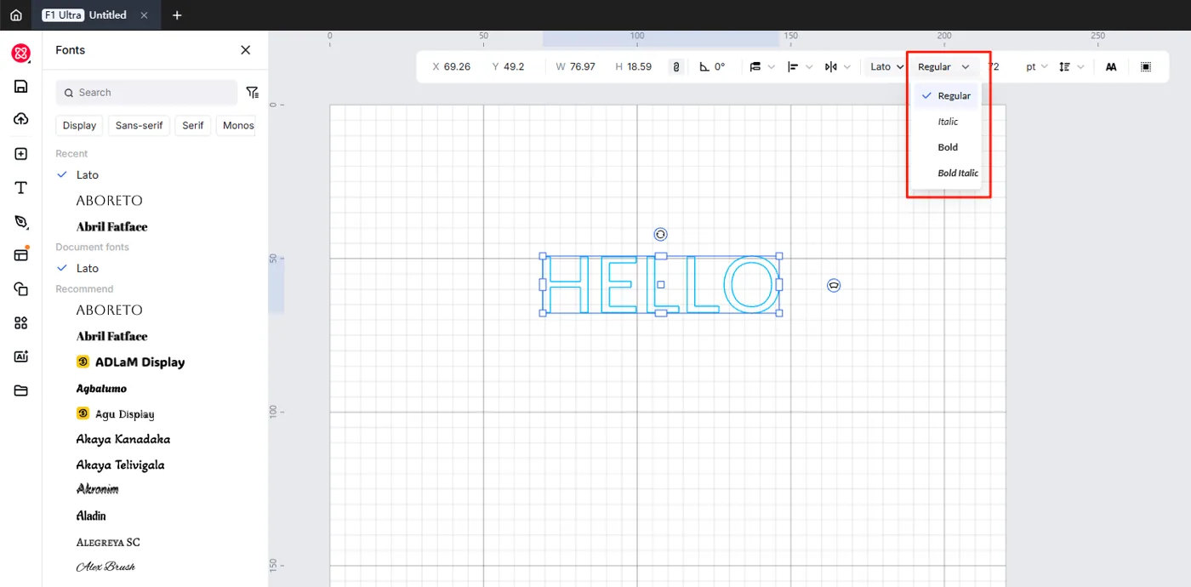Screen dimensions: 1191x587
Task: Expand the line spacing dropdown
Action: click(x=1072, y=66)
